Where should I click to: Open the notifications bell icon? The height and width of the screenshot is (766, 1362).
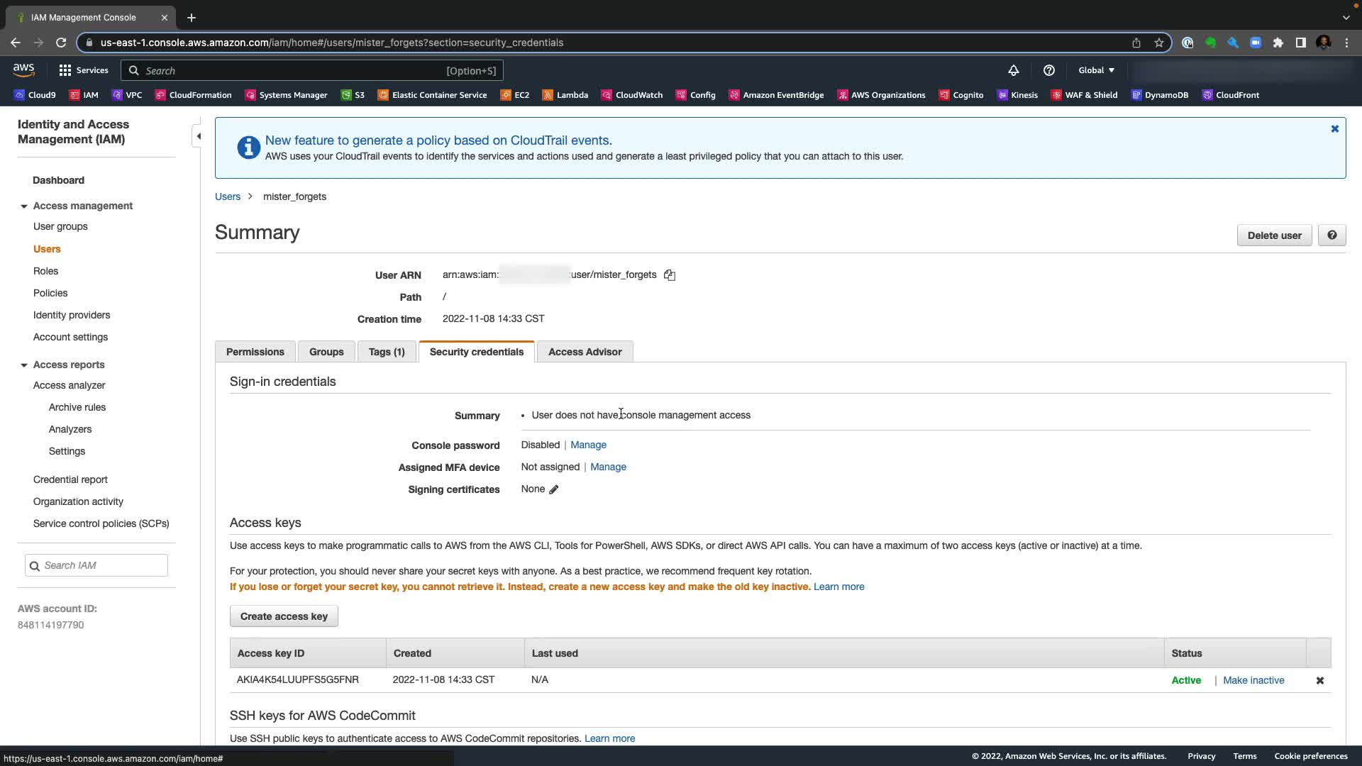point(1013,70)
